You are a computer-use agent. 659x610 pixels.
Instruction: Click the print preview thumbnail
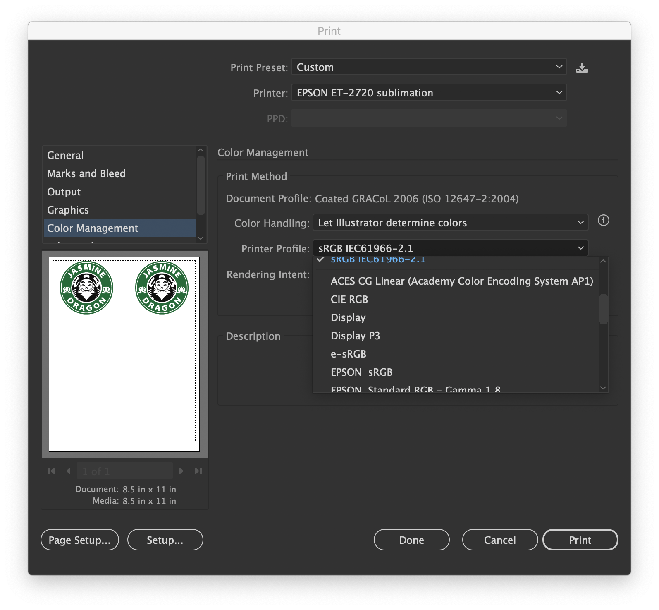coord(124,354)
